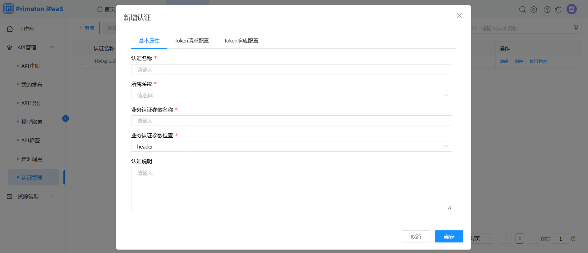Viewport: 588px width, 253px height.
Task: Open the 所属系统 dropdown
Action: tap(291, 95)
